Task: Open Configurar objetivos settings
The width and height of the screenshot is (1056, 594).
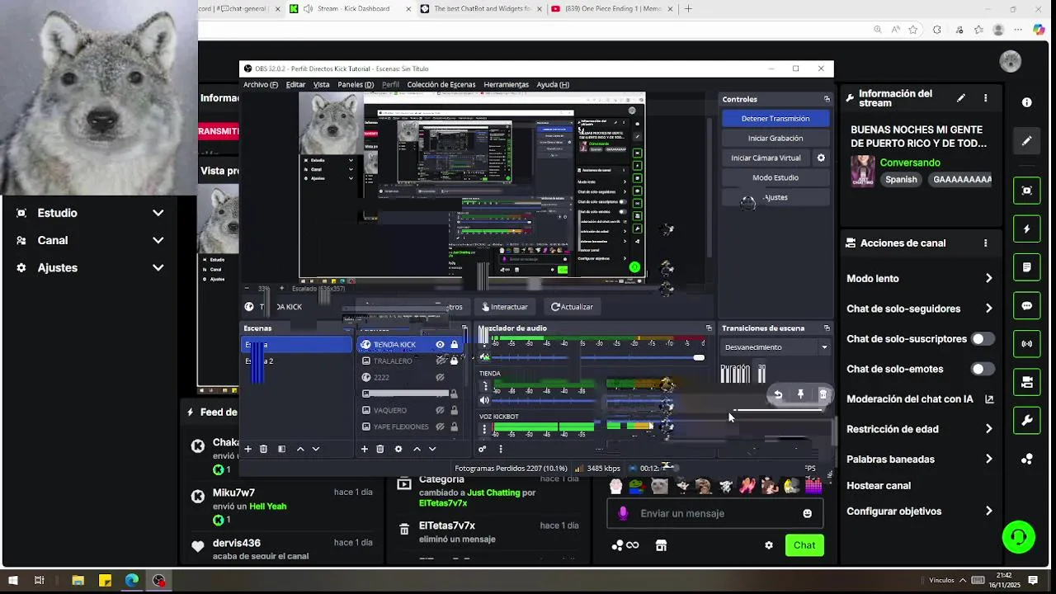Action: (x=920, y=511)
